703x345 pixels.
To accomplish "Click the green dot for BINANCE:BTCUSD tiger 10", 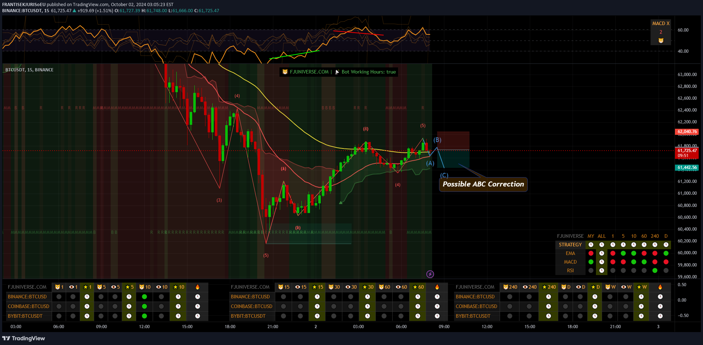I will (144, 297).
